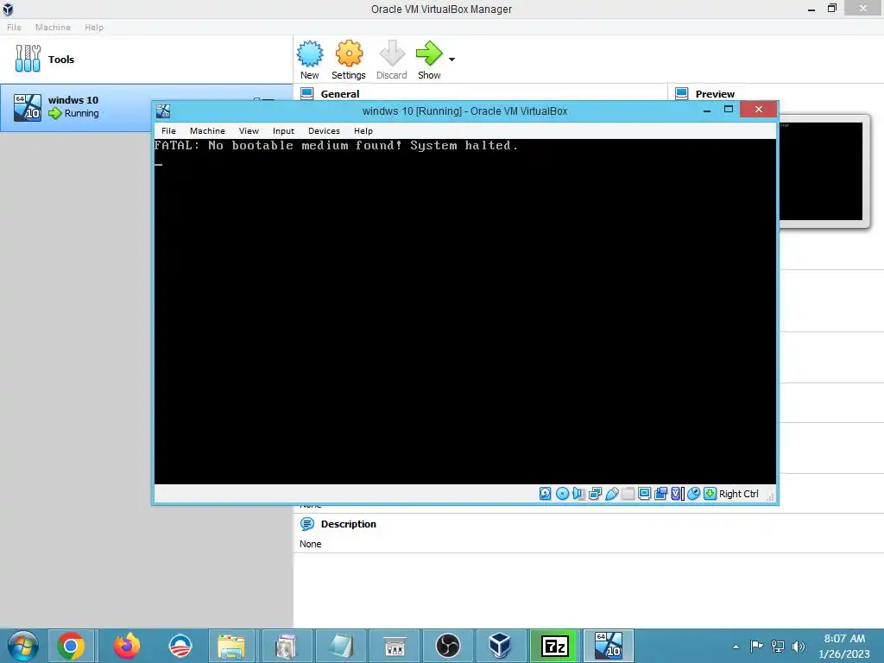Click the green Show arrow icon

[429, 54]
